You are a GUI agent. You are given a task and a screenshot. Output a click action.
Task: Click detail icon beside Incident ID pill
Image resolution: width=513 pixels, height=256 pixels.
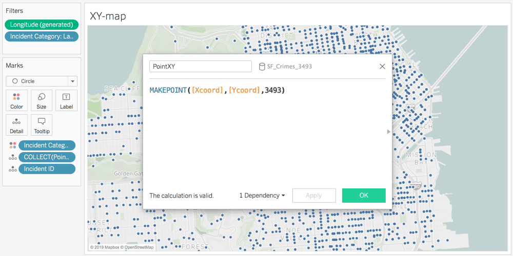pos(13,169)
